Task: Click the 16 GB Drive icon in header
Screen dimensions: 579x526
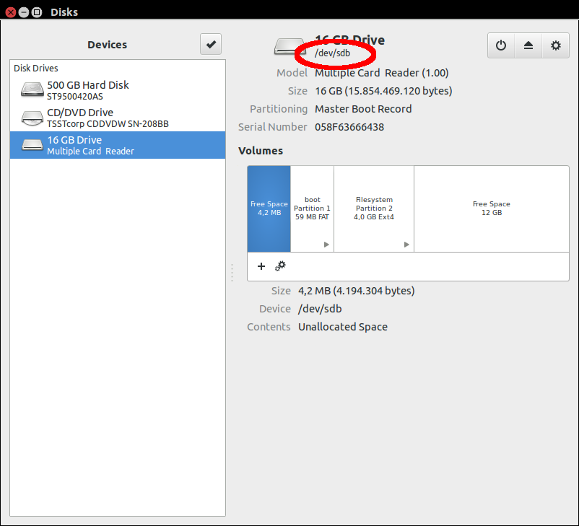Action: coord(290,47)
